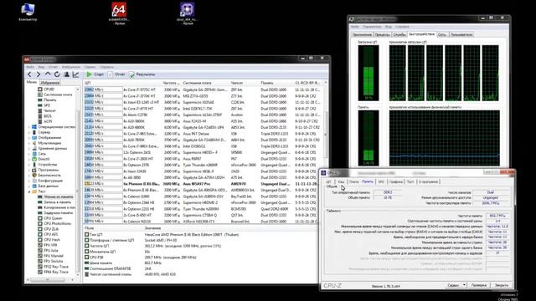536x301 pixels.
Task: Click the Отображение monitor icon
Action: (x=34, y=137)
